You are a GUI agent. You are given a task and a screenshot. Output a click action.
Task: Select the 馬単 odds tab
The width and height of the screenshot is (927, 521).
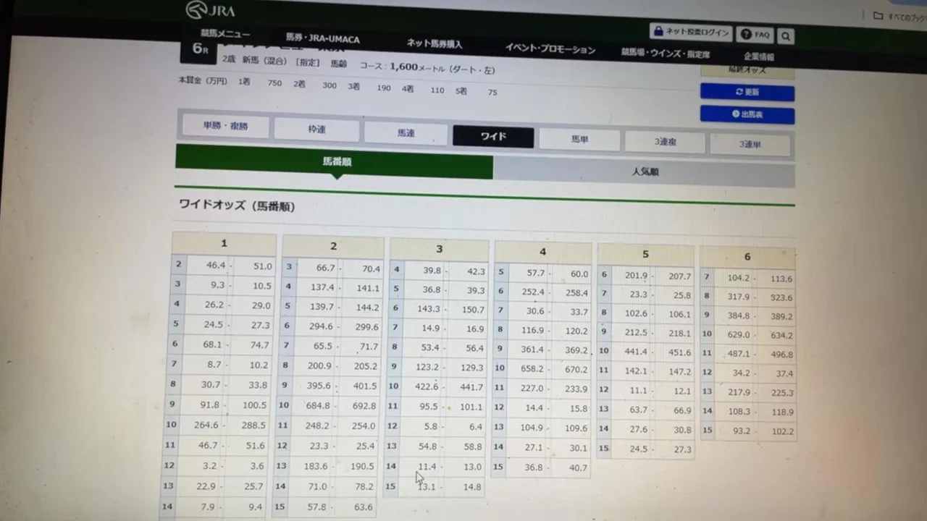pos(579,140)
